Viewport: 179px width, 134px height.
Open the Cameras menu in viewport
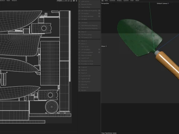click(x=112, y=1)
